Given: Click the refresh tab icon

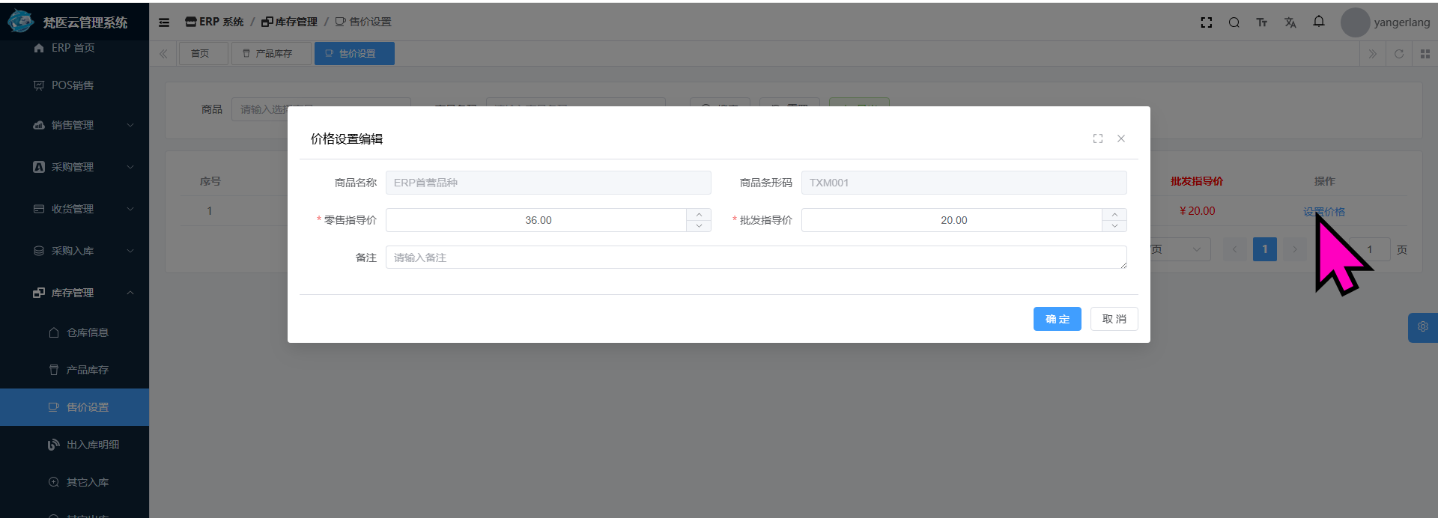Looking at the screenshot, I should pyautogui.click(x=1398, y=54).
